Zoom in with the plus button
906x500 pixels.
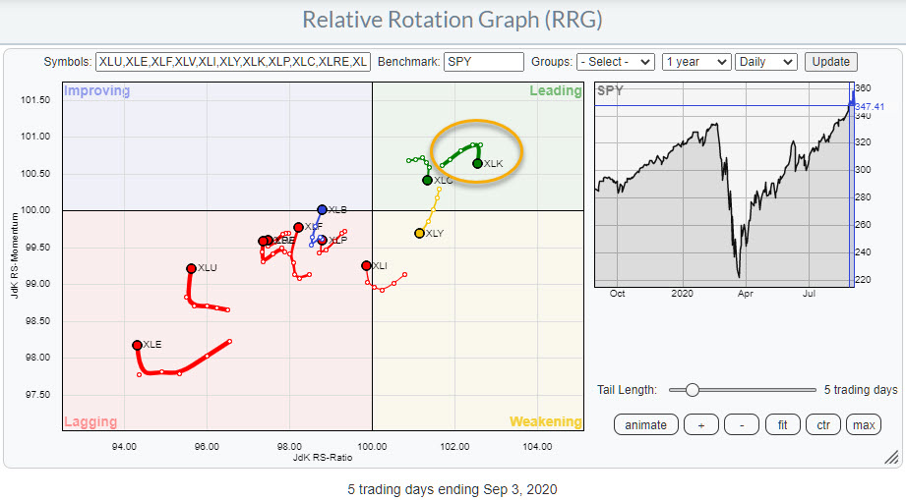pos(700,425)
